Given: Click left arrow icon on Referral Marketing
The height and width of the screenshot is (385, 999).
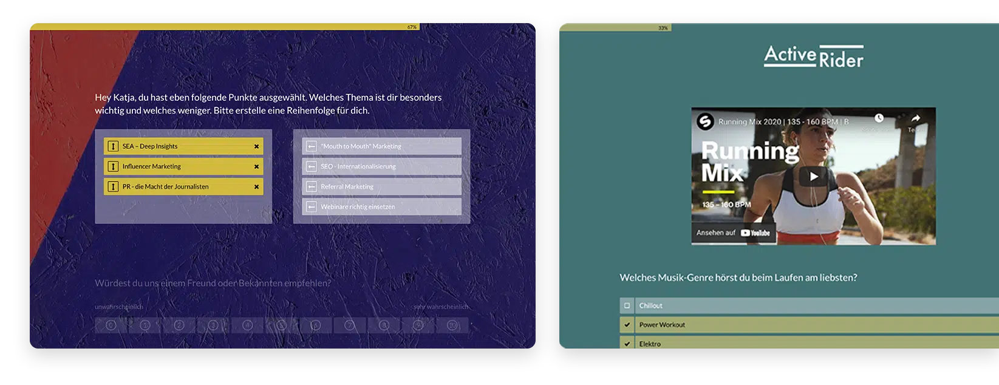Looking at the screenshot, I should click(x=312, y=186).
